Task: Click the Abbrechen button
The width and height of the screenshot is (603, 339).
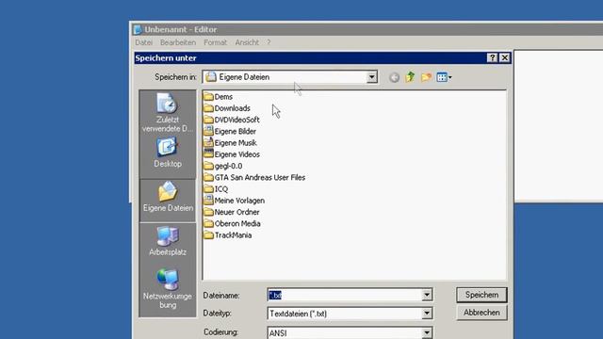Action: point(481,313)
